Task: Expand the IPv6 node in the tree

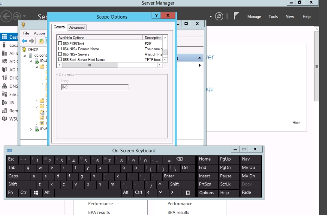Action: click(31, 129)
